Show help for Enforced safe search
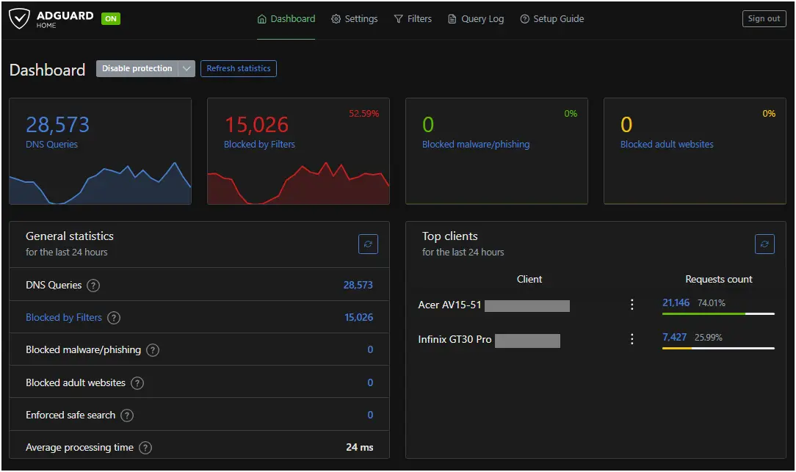Image resolution: width=796 pixels, height=472 pixels. point(127,415)
